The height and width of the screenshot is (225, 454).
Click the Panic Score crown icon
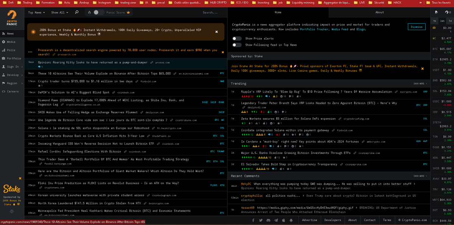[x=128, y=12]
